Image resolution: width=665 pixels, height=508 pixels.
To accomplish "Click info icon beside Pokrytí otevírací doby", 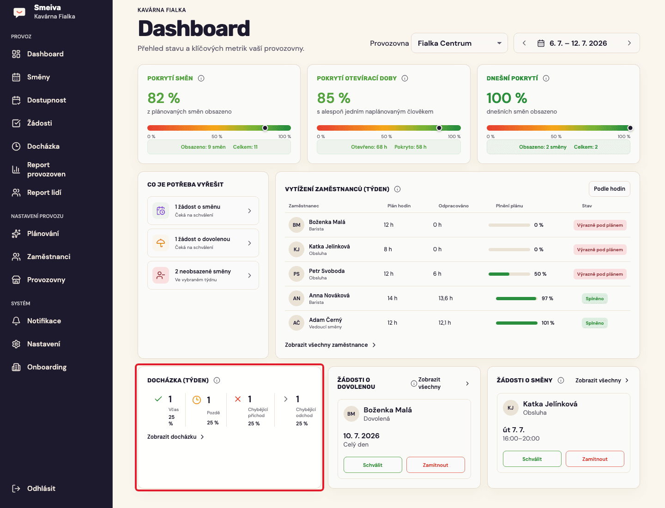I will (405, 79).
